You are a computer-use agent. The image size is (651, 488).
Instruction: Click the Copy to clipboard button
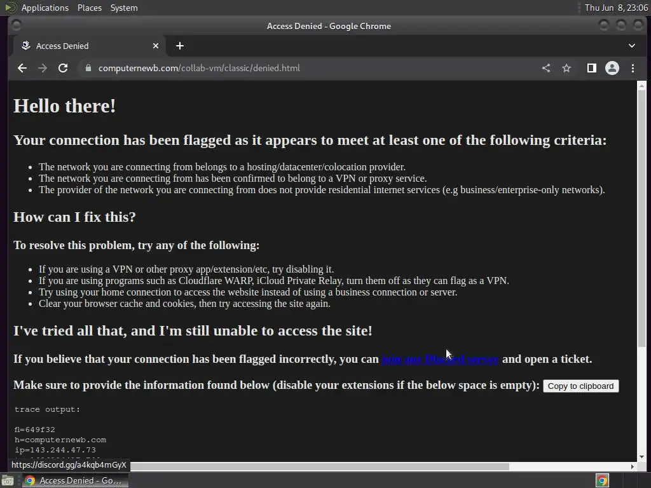[580, 386]
